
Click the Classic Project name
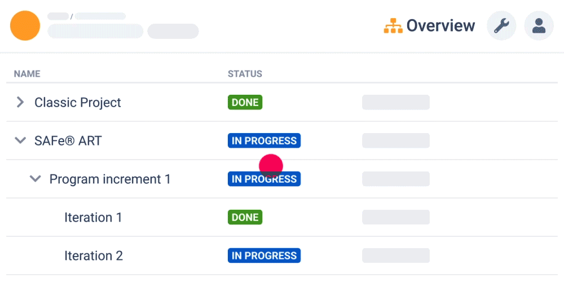[x=78, y=103]
